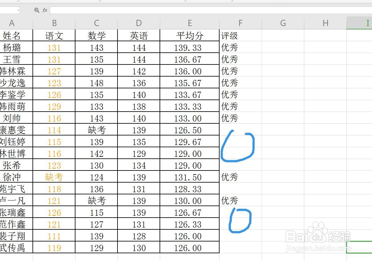The image size is (372, 261).
Task: Click the magnifier search icon beside fx
Action: pos(36,10)
